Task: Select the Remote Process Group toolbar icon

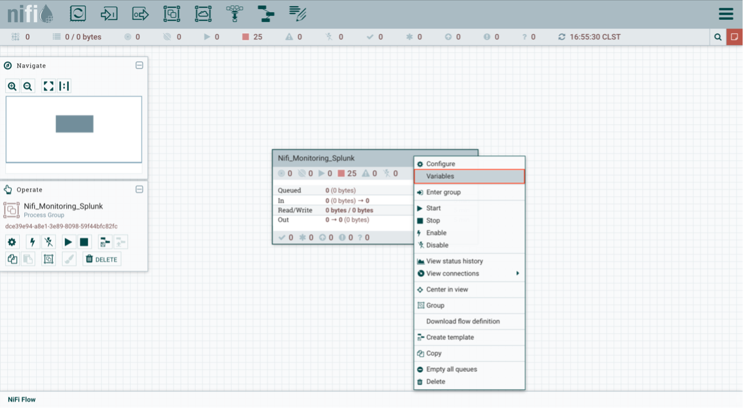Action: click(x=203, y=14)
